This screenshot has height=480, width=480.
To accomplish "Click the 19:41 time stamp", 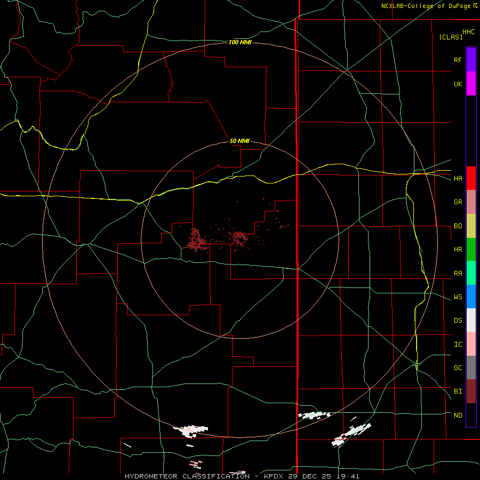I will [x=347, y=476].
